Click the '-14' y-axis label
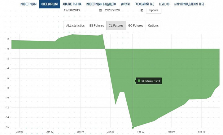 click(7, 117)
